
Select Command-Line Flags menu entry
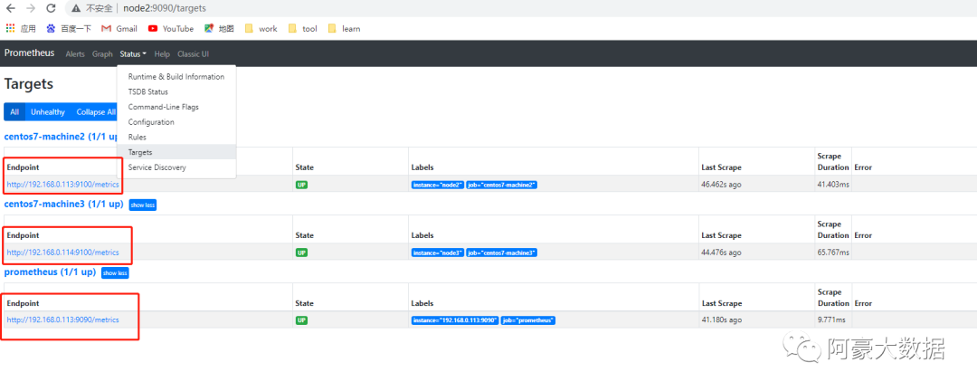(x=176, y=107)
